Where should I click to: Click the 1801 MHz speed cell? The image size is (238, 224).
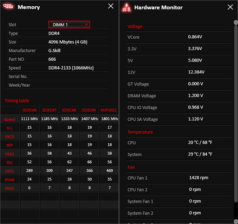coord(109,119)
